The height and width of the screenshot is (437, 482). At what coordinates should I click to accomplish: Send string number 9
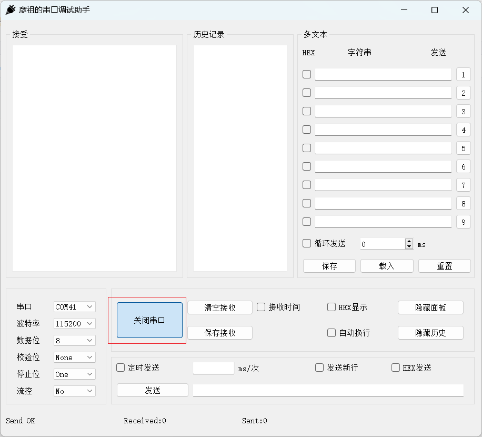tap(463, 222)
